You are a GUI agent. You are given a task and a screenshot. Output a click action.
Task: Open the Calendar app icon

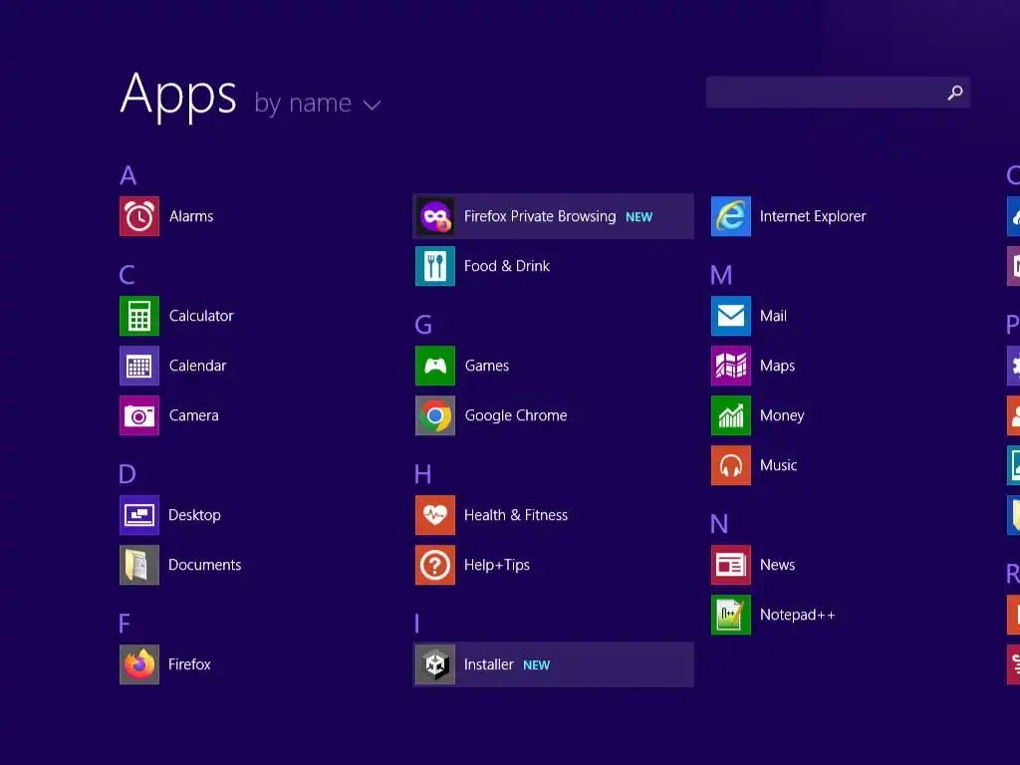coord(139,366)
